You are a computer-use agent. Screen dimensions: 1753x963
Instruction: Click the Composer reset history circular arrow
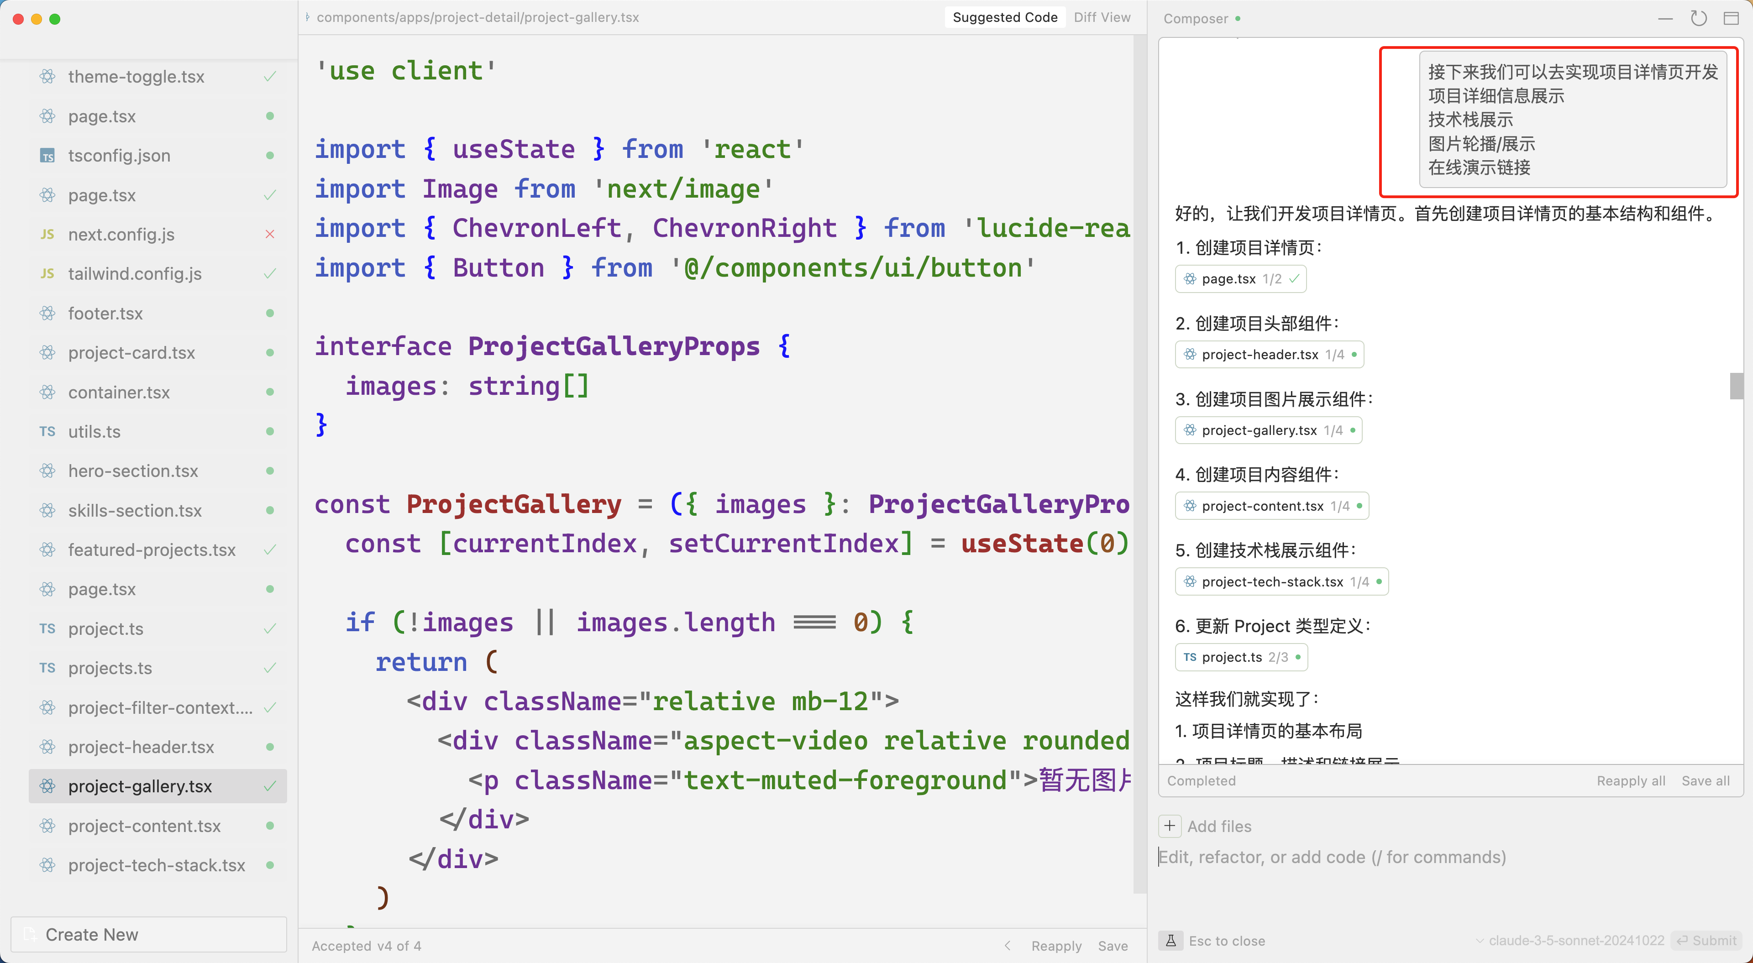1699,18
